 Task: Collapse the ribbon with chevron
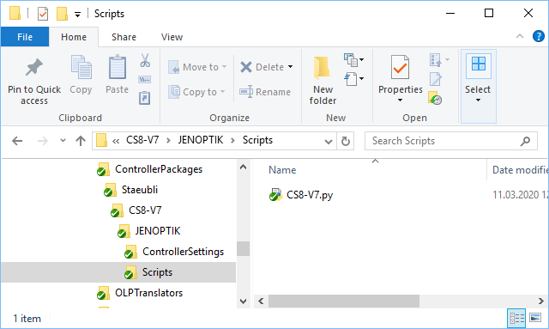pos(520,36)
